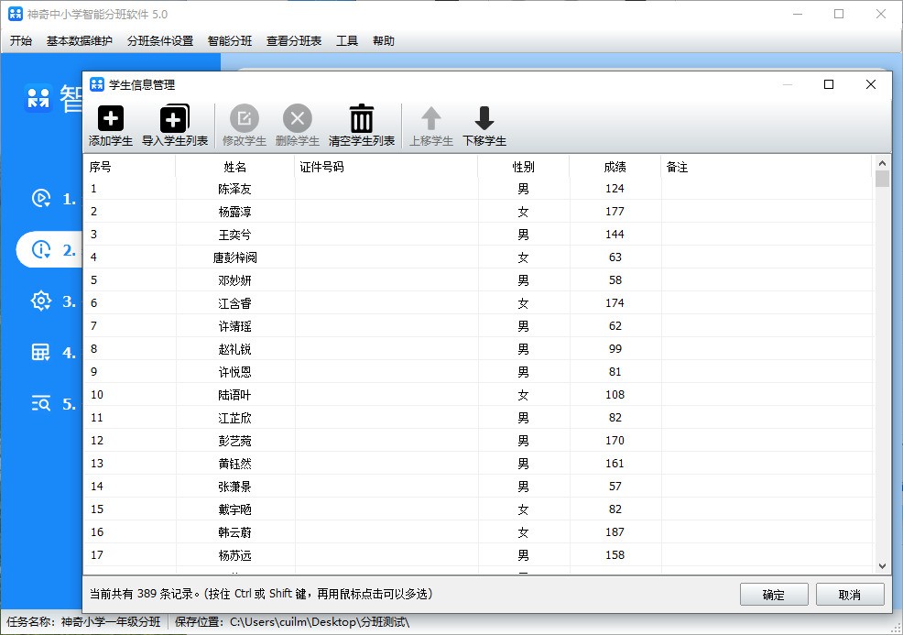Open the 分班条件设置 menu
This screenshot has width=903, height=635.
coord(160,41)
